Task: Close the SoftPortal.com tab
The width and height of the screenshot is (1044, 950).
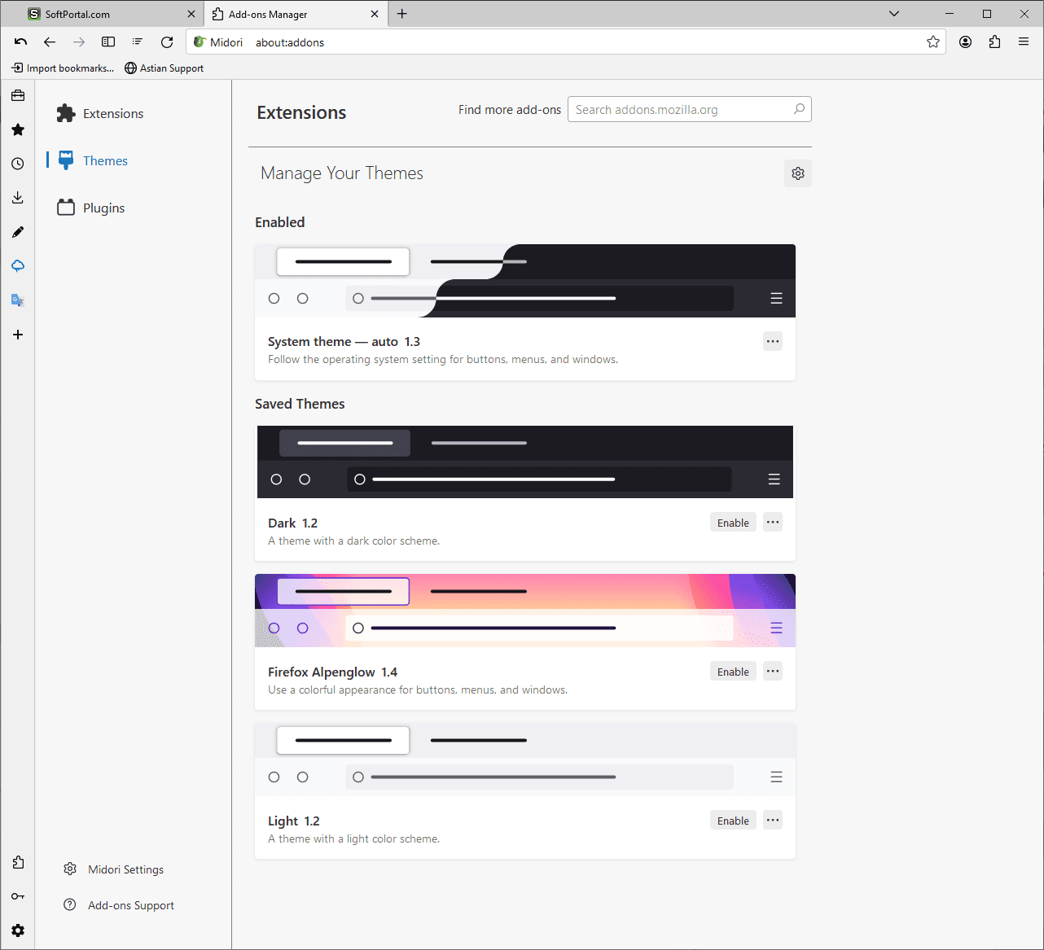Action: pos(191,14)
